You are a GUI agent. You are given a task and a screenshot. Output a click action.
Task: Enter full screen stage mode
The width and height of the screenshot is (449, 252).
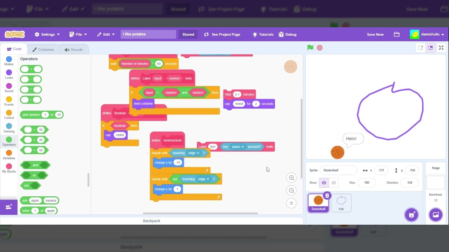441,48
